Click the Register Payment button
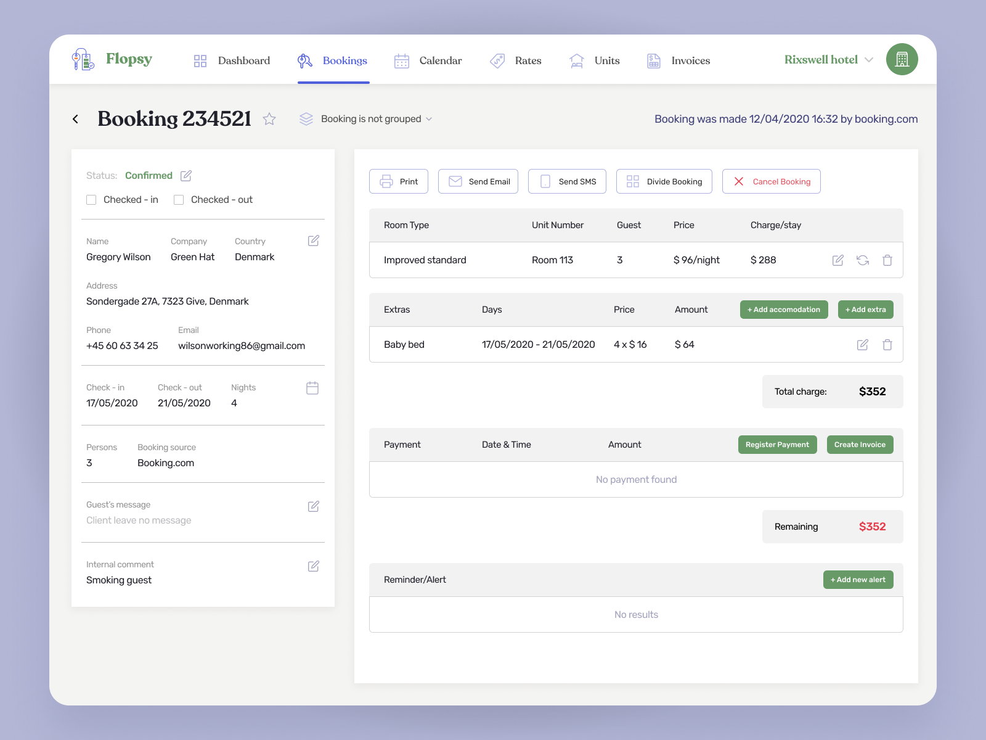The height and width of the screenshot is (740, 986). click(x=777, y=444)
